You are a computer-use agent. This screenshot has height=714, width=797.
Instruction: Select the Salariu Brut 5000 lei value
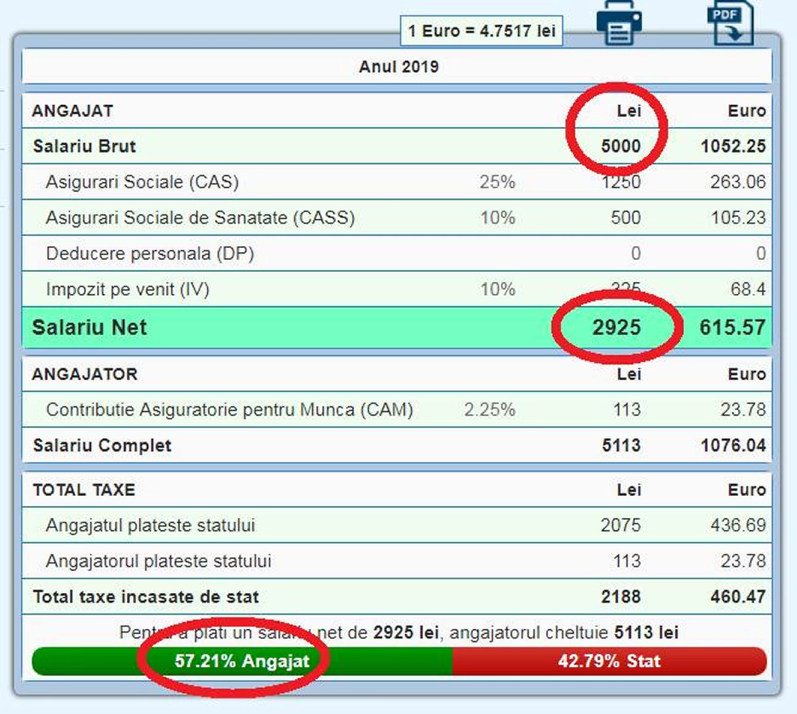[620, 146]
